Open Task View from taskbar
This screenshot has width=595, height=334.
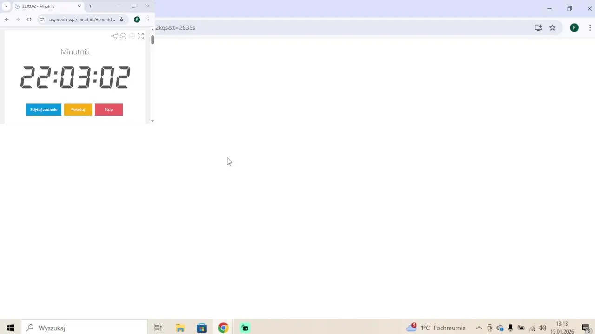click(x=158, y=328)
